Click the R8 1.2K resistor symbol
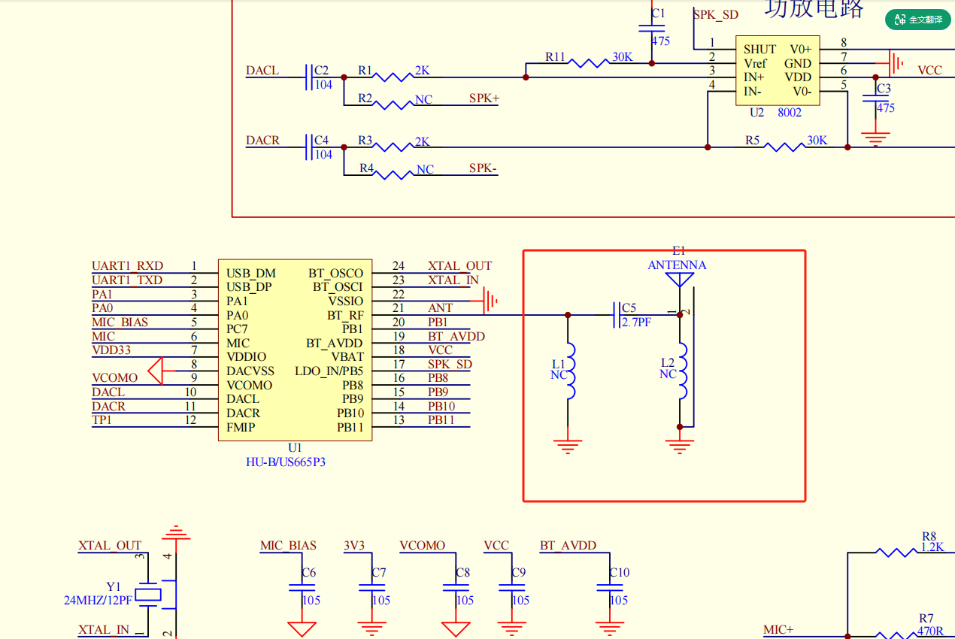955x639 pixels. (896, 553)
